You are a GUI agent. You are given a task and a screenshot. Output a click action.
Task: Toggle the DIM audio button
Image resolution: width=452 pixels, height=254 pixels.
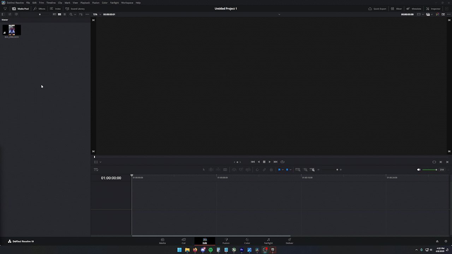click(x=442, y=170)
